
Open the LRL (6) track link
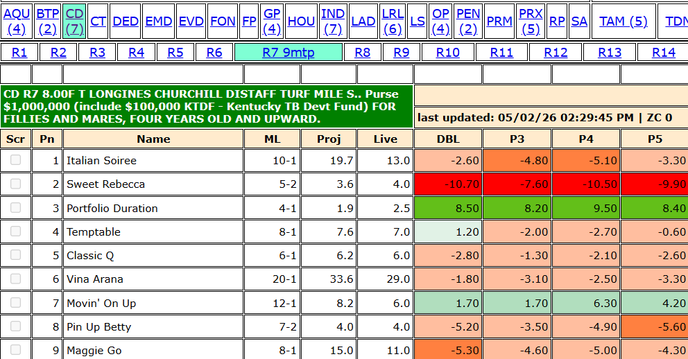393,21
